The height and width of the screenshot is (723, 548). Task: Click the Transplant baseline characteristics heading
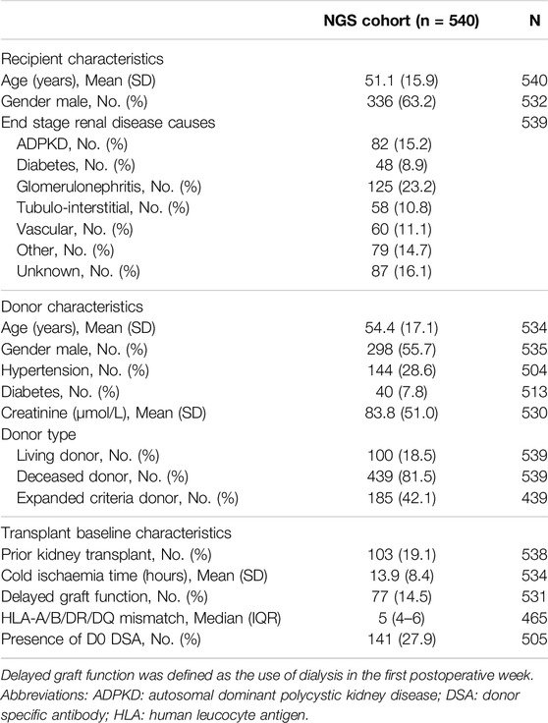click(116, 533)
